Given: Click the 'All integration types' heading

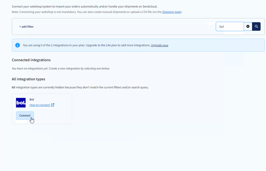Looking at the screenshot, I should pyautogui.click(x=28, y=79).
